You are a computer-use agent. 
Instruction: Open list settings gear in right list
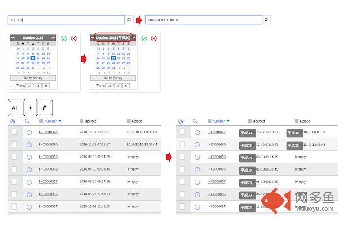(181, 121)
